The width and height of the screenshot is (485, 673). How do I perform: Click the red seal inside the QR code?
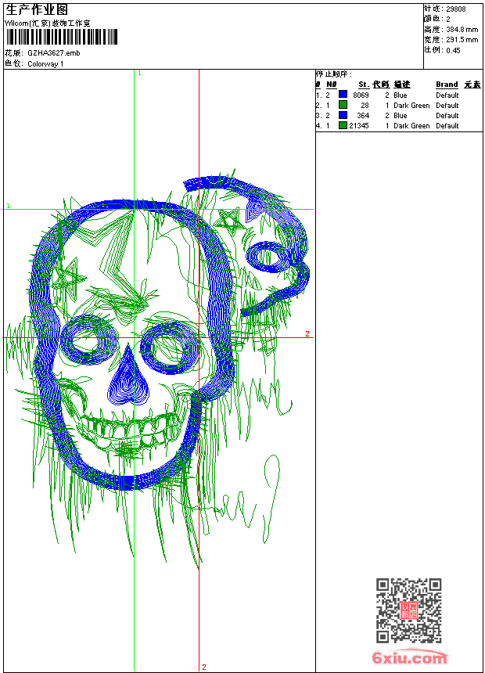pyautogui.click(x=409, y=610)
